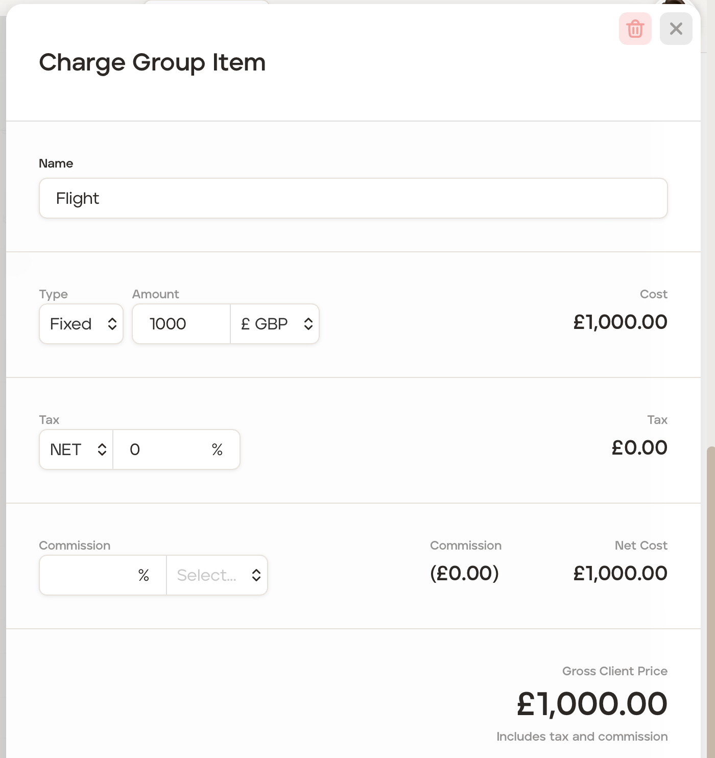The image size is (715, 758).
Task: Open the Fixed type dropdown
Action: (x=81, y=324)
